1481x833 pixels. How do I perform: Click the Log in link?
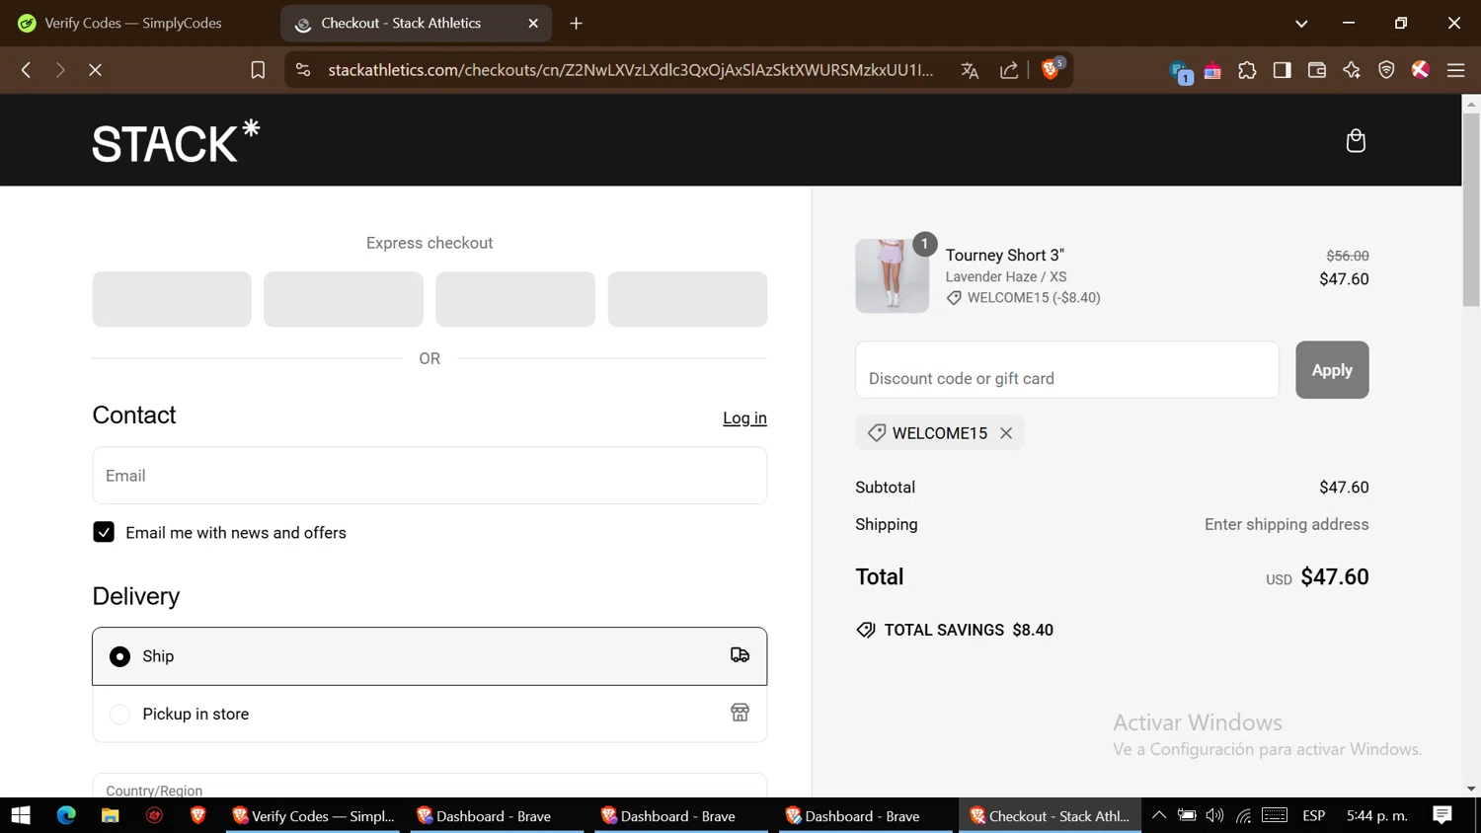pos(744,417)
